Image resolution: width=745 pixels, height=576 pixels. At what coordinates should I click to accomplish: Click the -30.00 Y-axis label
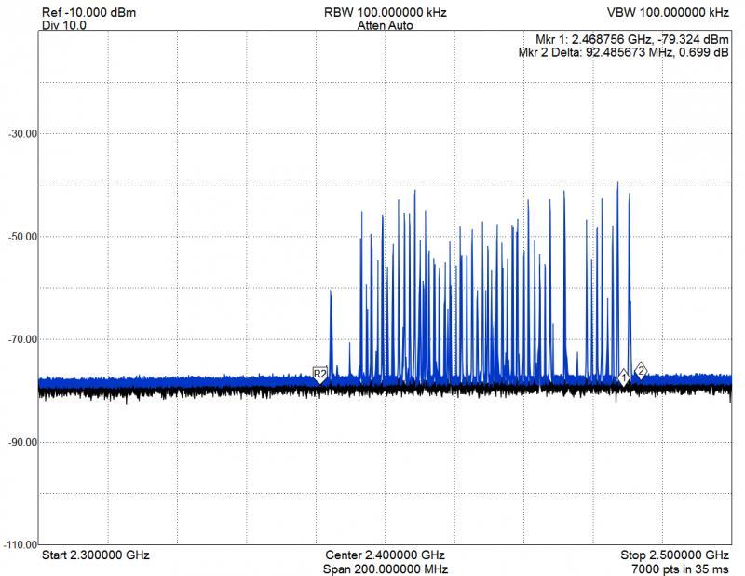[x=21, y=133]
